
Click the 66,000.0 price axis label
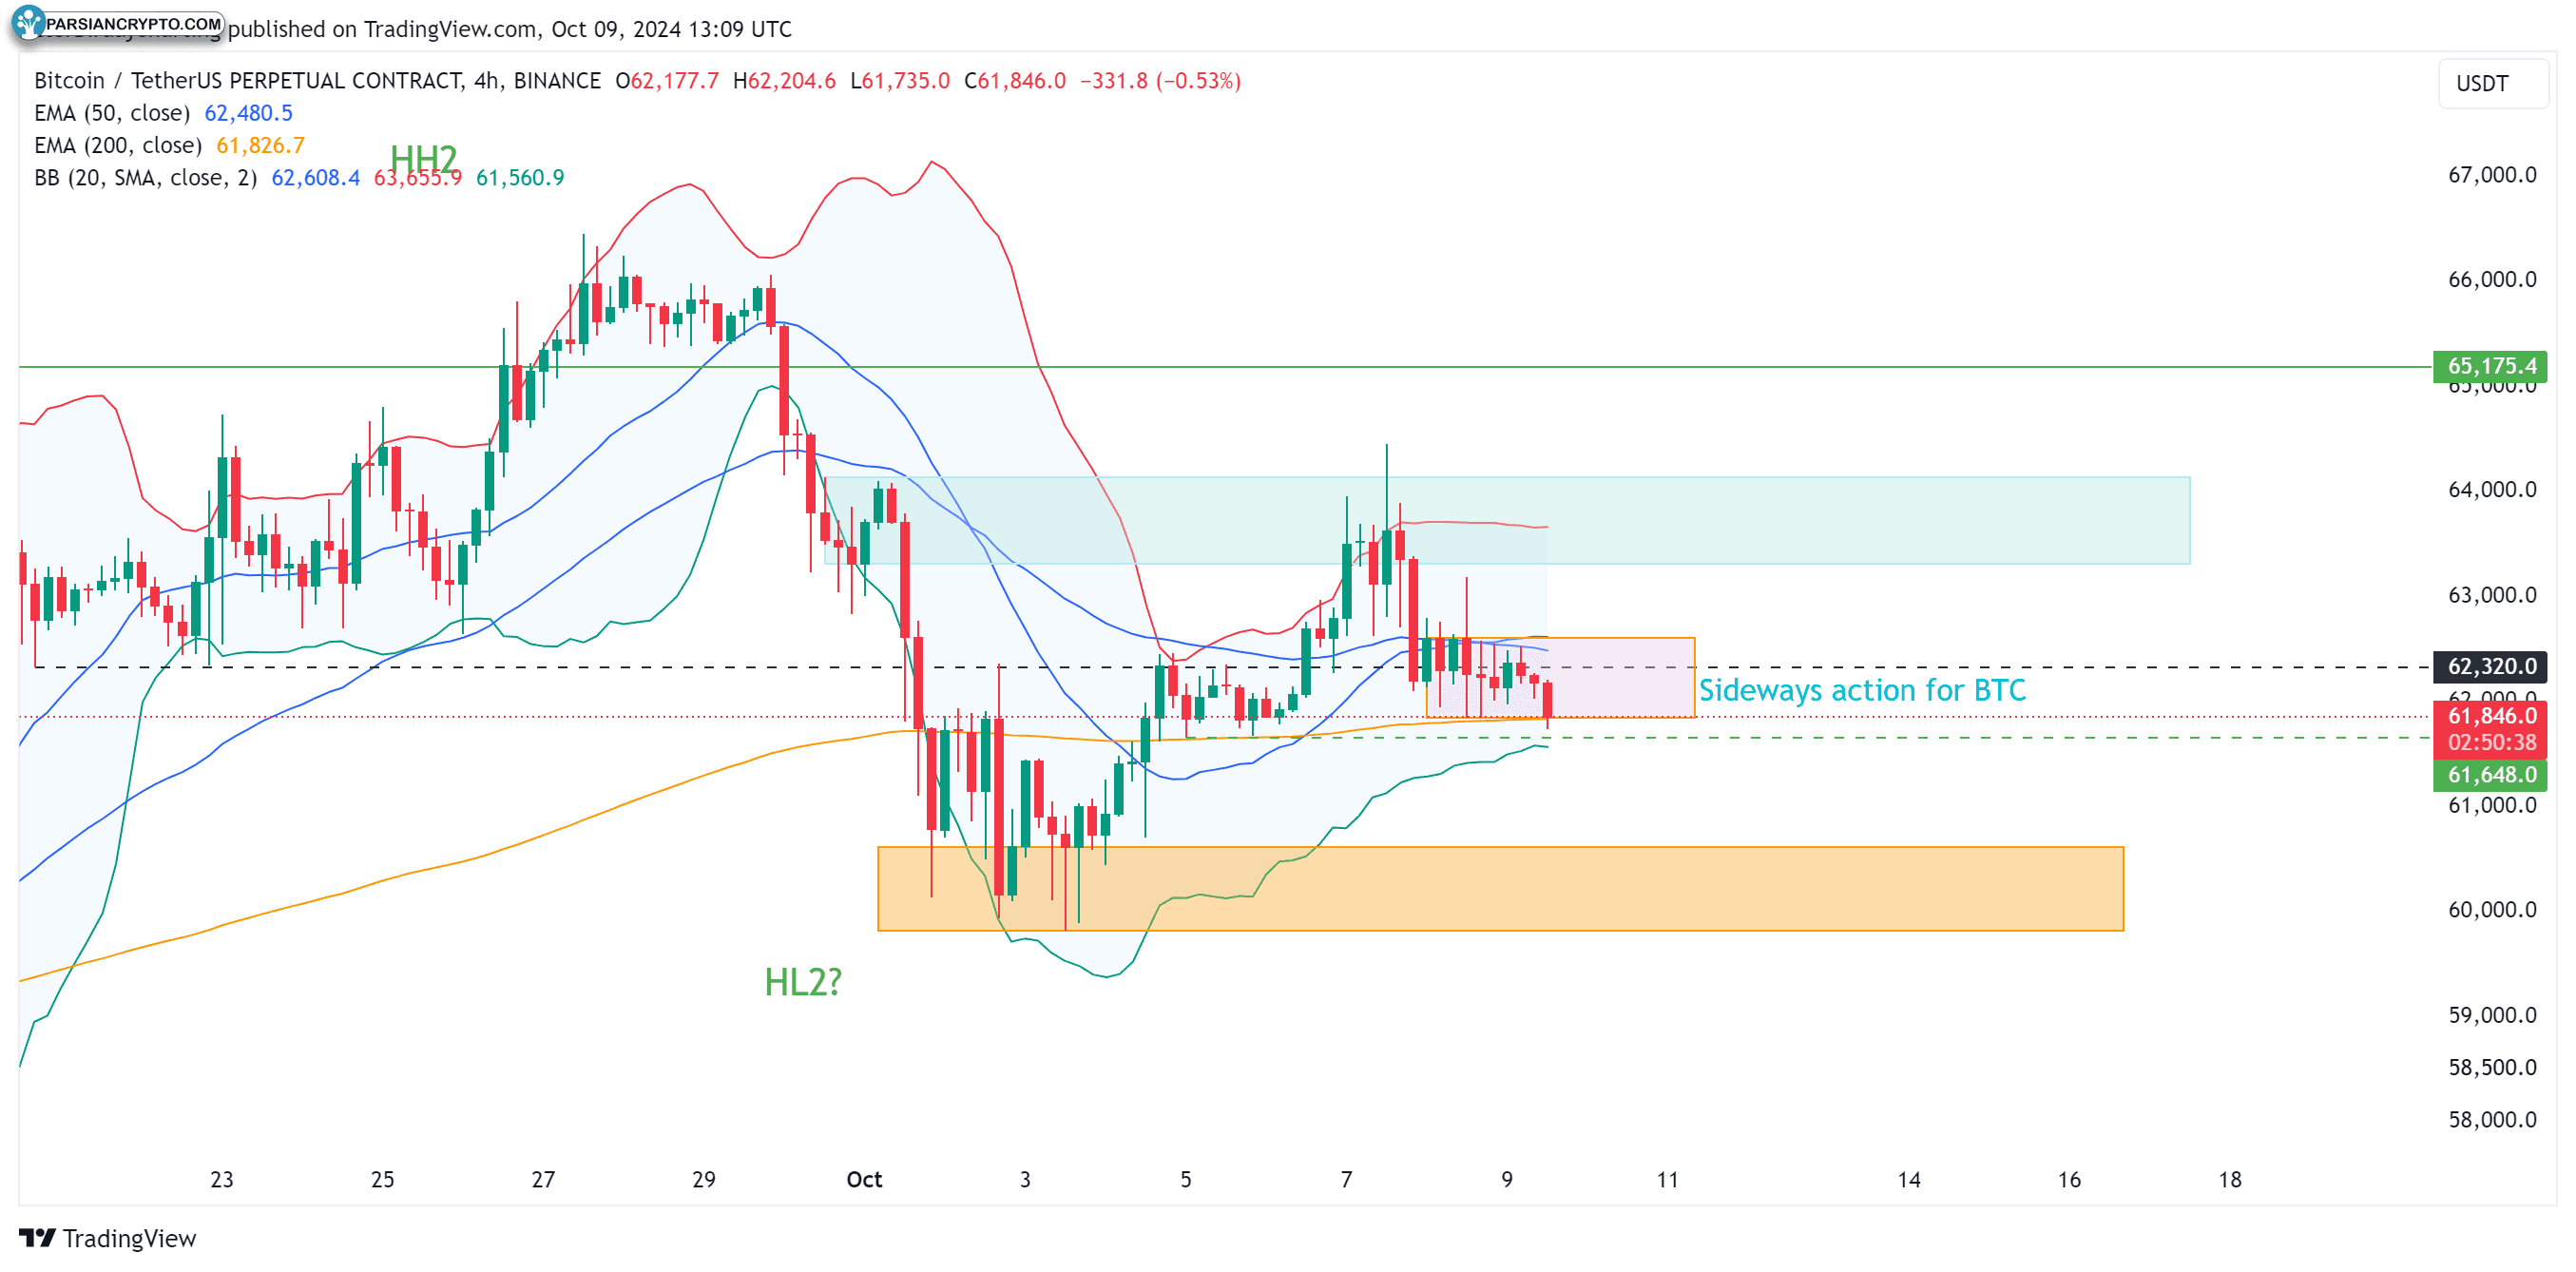2491,279
